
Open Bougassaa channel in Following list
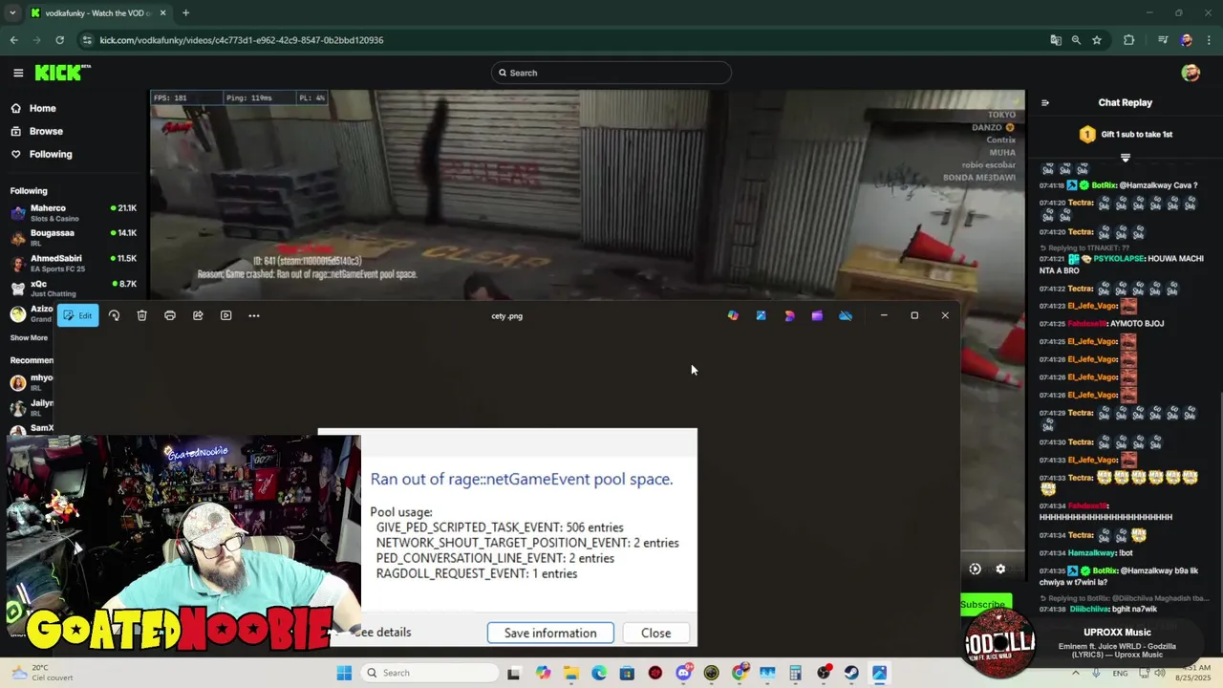click(x=74, y=237)
